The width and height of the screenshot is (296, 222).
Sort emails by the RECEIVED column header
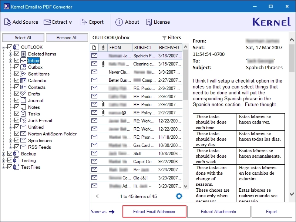[169, 48]
